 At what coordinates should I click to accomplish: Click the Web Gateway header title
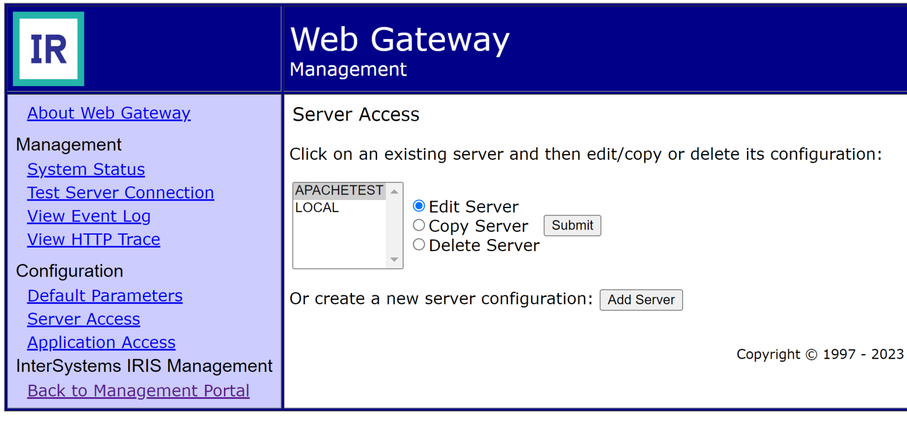pyautogui.click(x=400, y=40)
